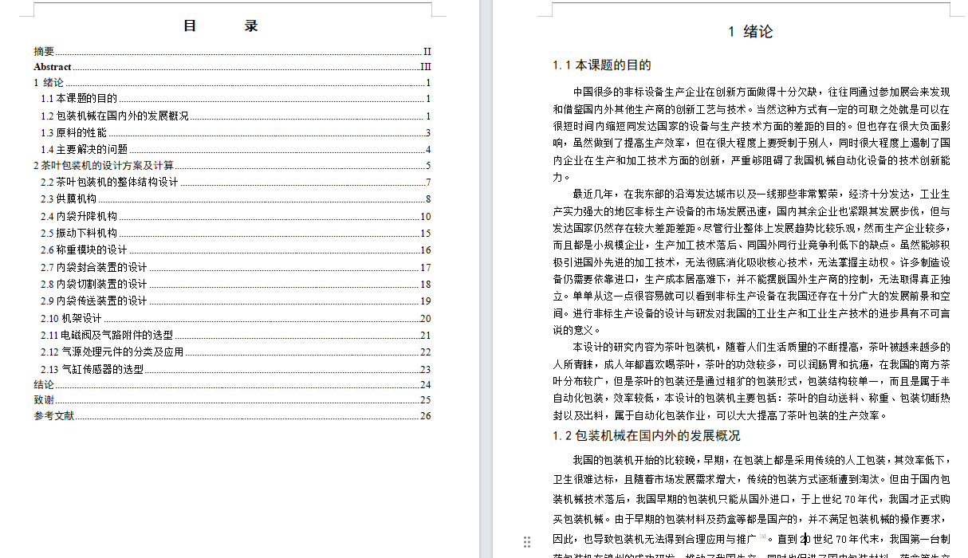Follow the 1.2 包装机械在国内外的发展概况 contents entry
The image size is (968, 558).
[x=236, y=116]
